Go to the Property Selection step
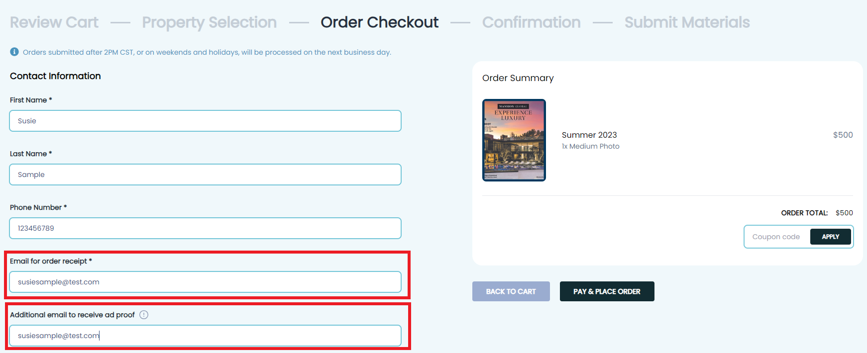This screenshot has height=353, width=867. pyautogui.click(x=209, y=22)
